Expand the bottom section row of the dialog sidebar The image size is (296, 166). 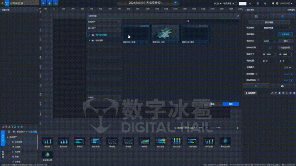click(x=104, y=97)
